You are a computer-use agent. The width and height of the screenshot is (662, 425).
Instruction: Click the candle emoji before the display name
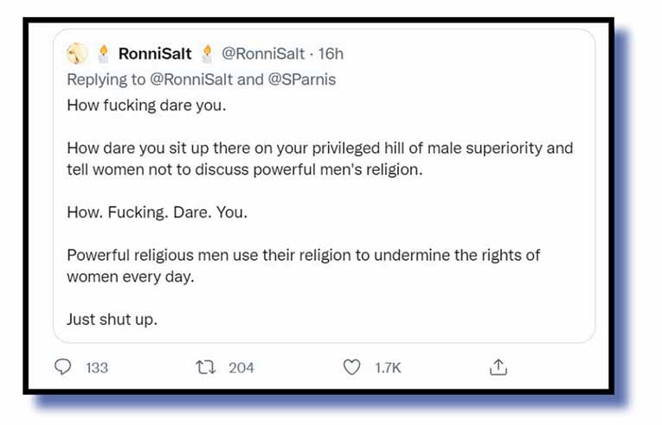103,54
